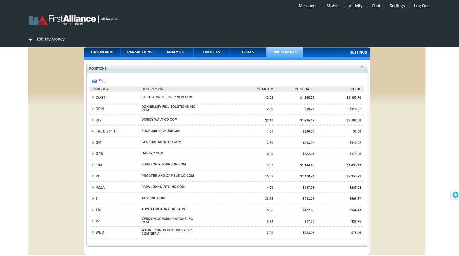Select the Investments tab

(285, 52)
